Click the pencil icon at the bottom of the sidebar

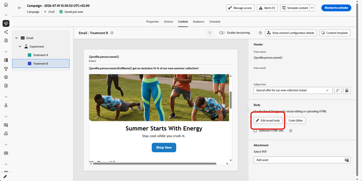tap(5, 177)
